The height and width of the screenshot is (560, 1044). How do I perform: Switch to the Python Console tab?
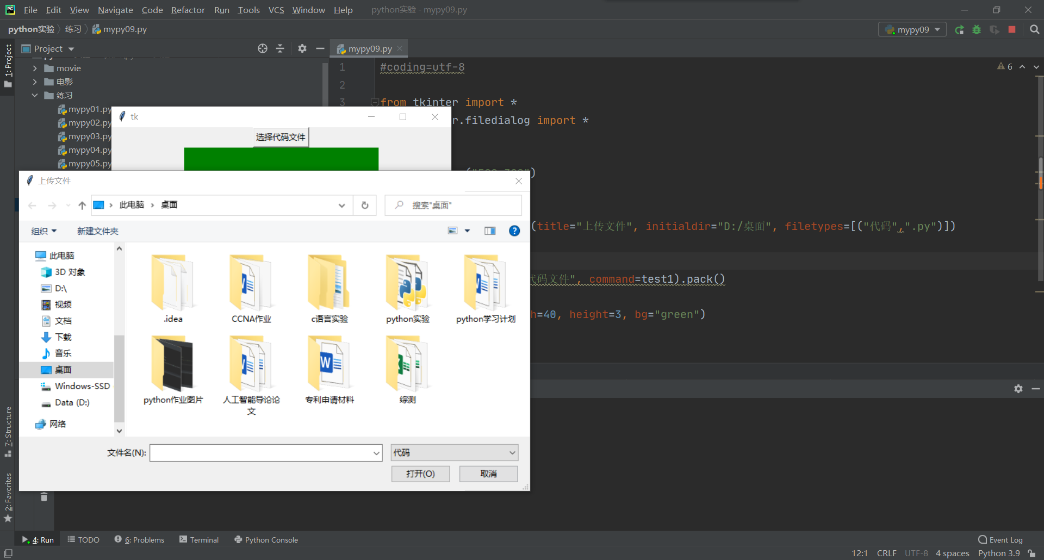pyautogui.click(x=266, y=540)
